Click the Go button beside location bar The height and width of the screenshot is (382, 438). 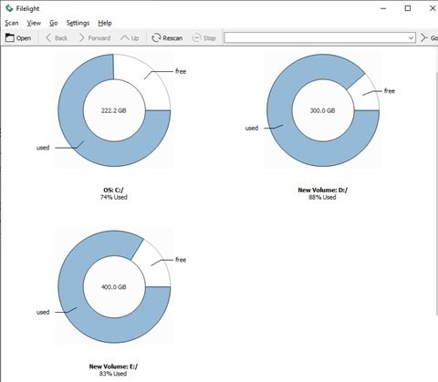tap(429, 38)
